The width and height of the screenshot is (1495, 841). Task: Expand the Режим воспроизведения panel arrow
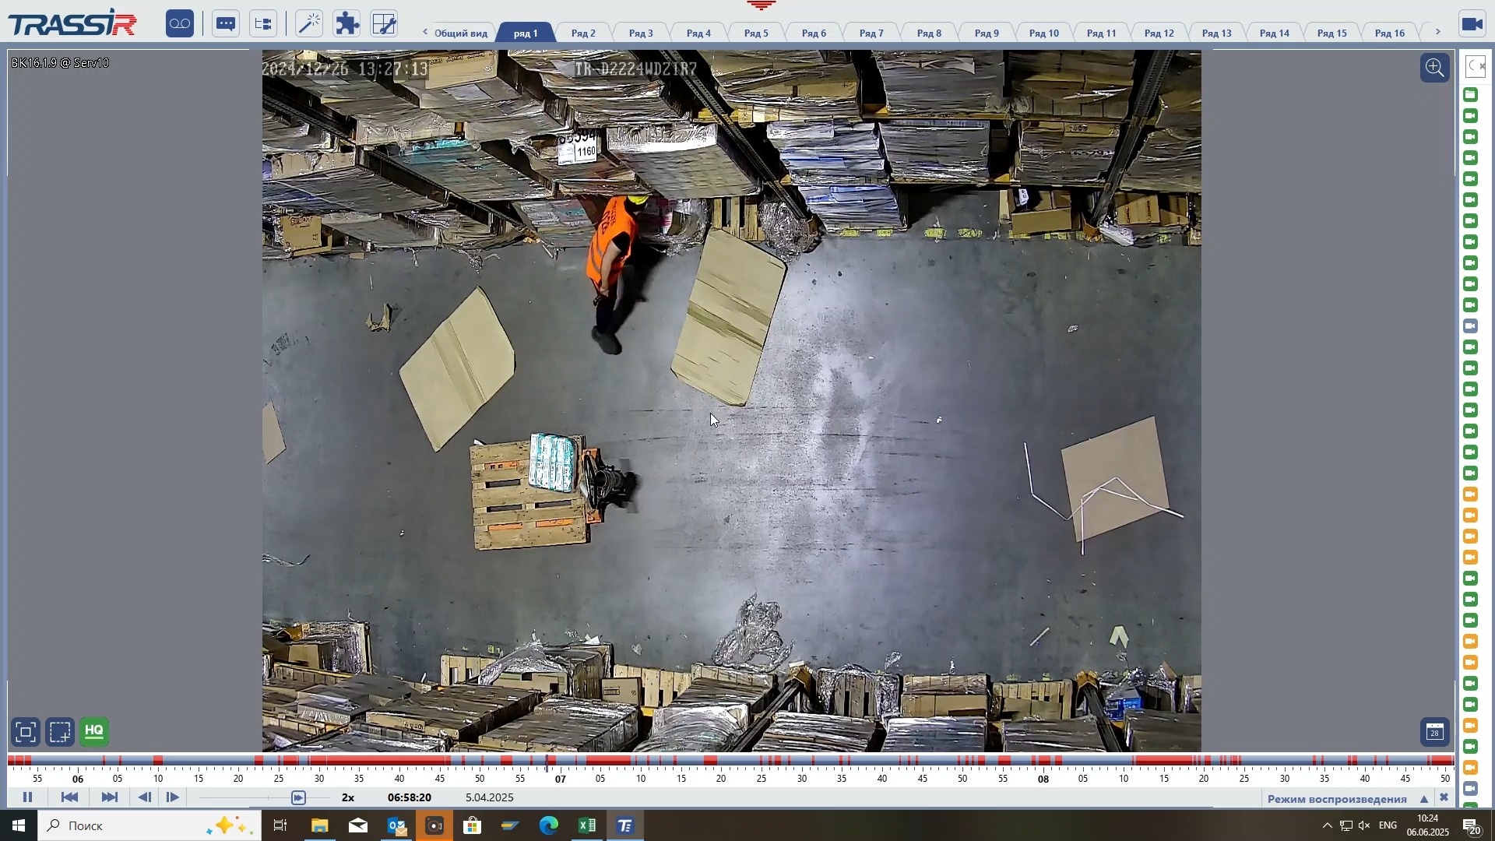(x=1424, y=799)
